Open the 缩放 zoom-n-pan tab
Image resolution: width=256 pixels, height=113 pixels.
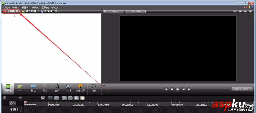click(45, 88)
